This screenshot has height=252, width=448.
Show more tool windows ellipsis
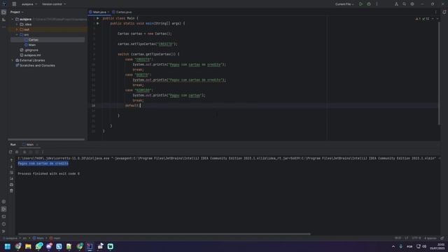coord(3,27)
